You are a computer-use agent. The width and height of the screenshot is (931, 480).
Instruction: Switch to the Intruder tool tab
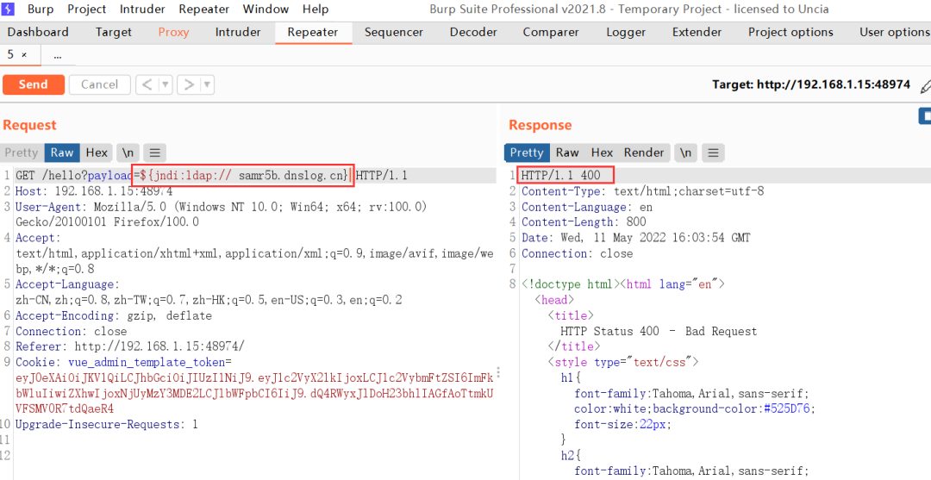238,32
